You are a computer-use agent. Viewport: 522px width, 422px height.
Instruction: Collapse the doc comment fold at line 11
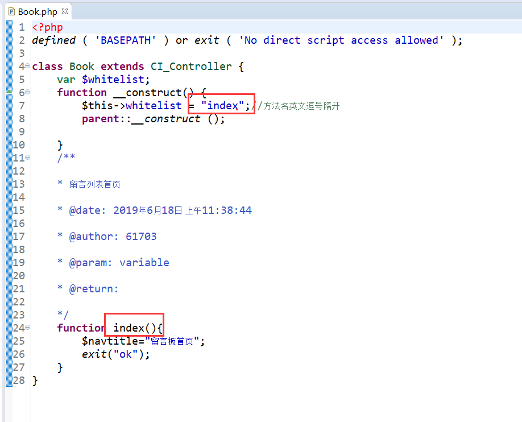point(28,158)
